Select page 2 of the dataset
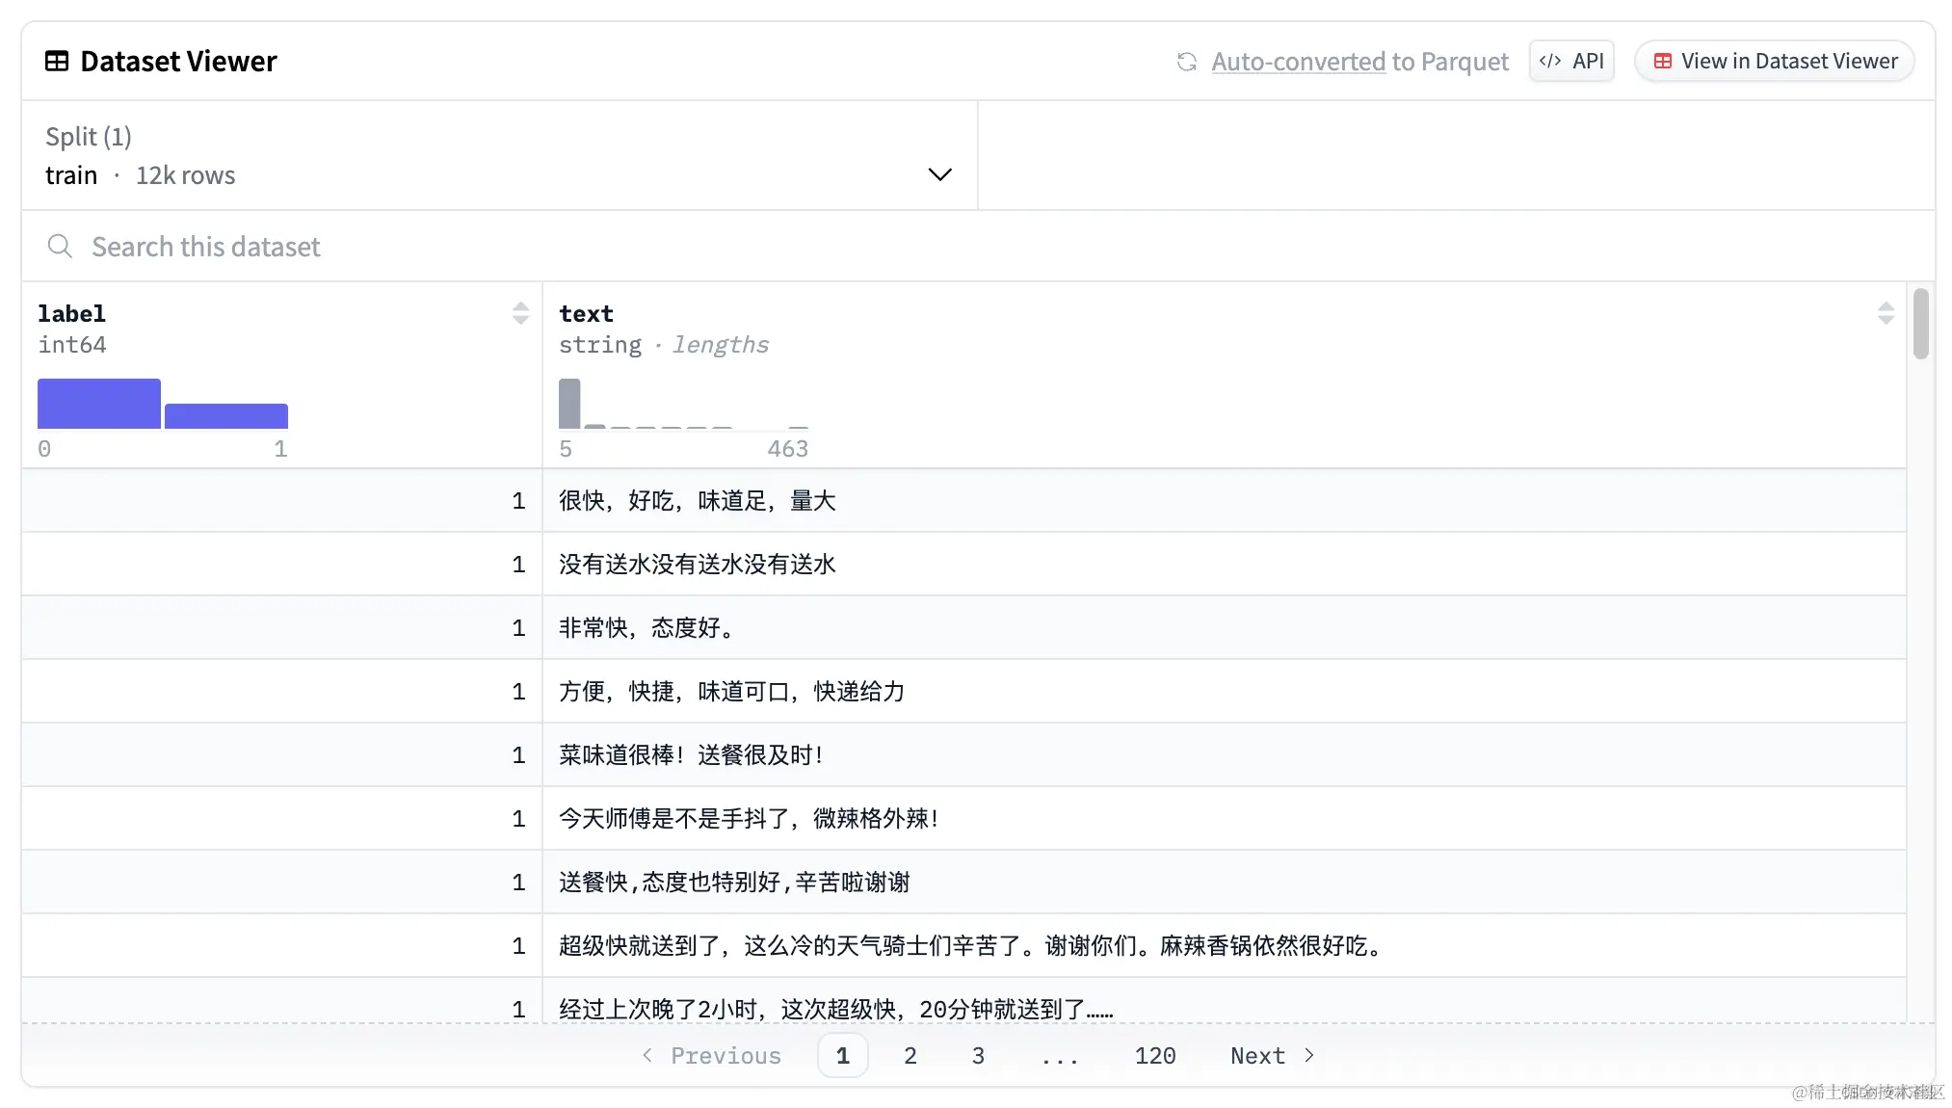Viewport: 1952px width, 1108px height. [x=910, y=1055]
